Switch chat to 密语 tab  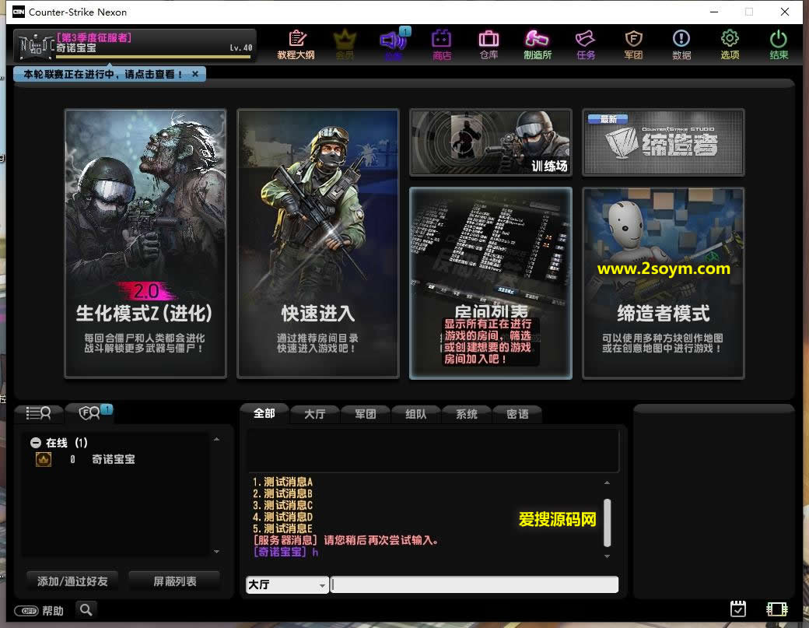517,414
